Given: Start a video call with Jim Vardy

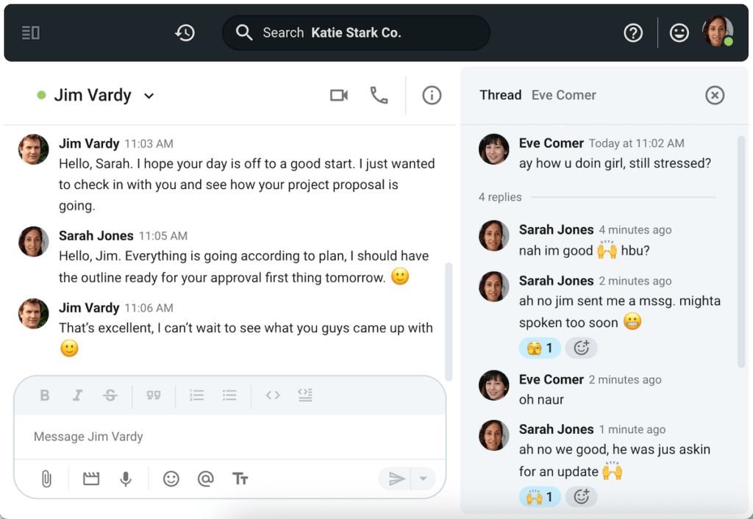Looking at the screenshot, I should 339,96.
